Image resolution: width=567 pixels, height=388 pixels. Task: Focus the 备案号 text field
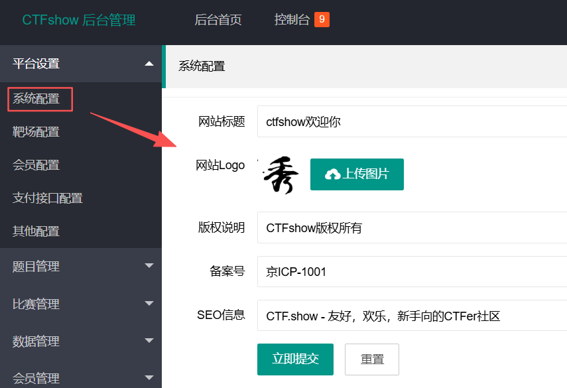tap(411, 272)
